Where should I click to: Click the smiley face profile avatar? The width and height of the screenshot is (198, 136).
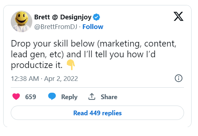click(x=22, y=21)
